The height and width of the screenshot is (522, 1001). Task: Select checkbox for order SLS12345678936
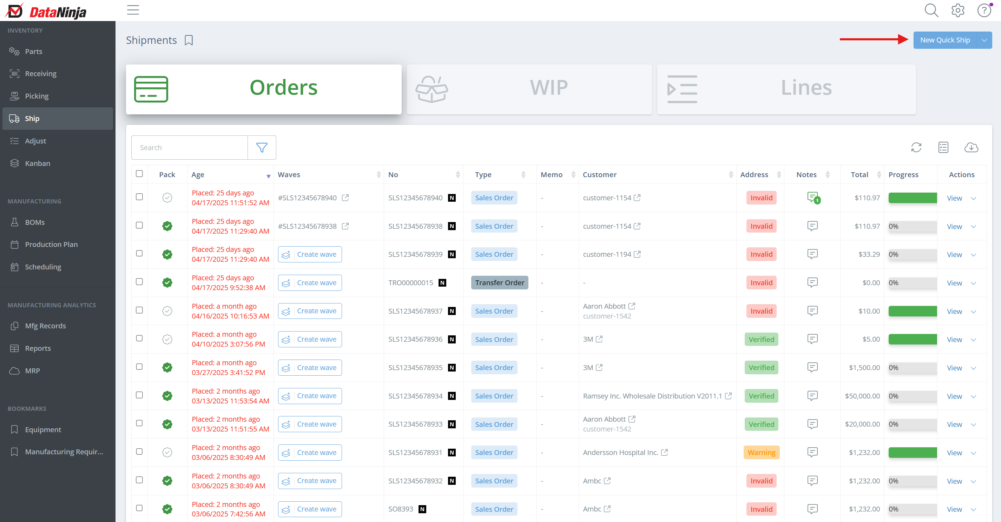(x=139, y=338)
